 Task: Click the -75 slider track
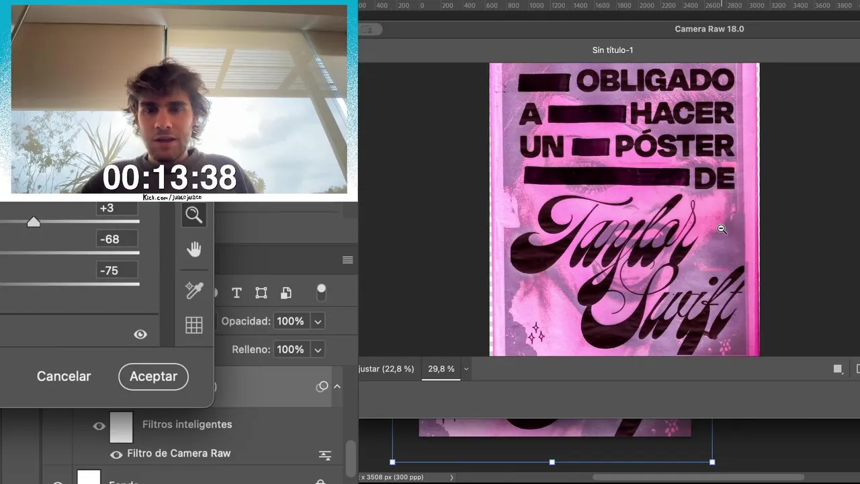(69, 284)
